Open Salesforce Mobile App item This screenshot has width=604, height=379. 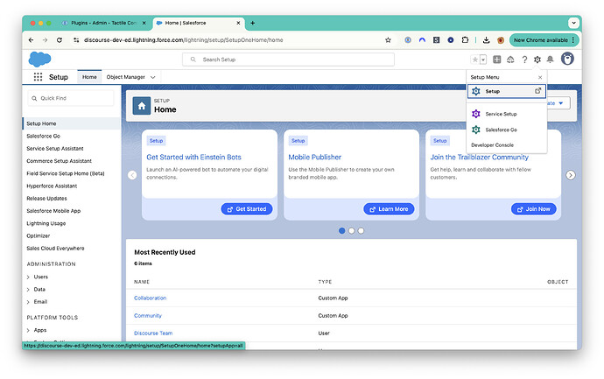click(53, 211)
